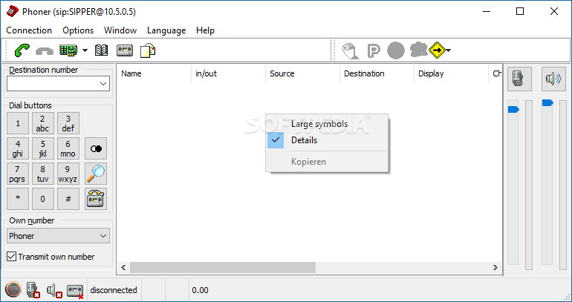This screenshot has width=572, height=302.
Task: Click the yellow phone answering machine button
Action: [96, 199]
